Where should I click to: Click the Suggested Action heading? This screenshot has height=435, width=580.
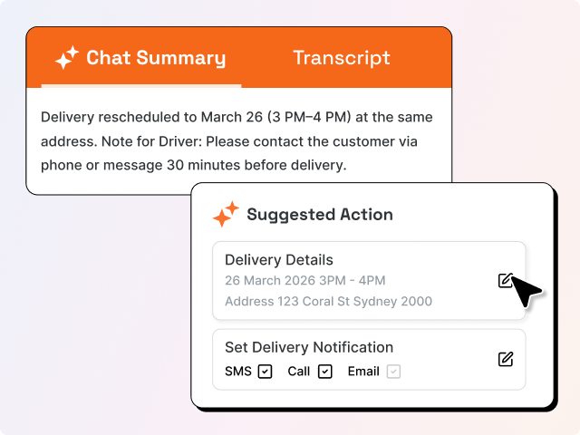click(x=320, y=215)
